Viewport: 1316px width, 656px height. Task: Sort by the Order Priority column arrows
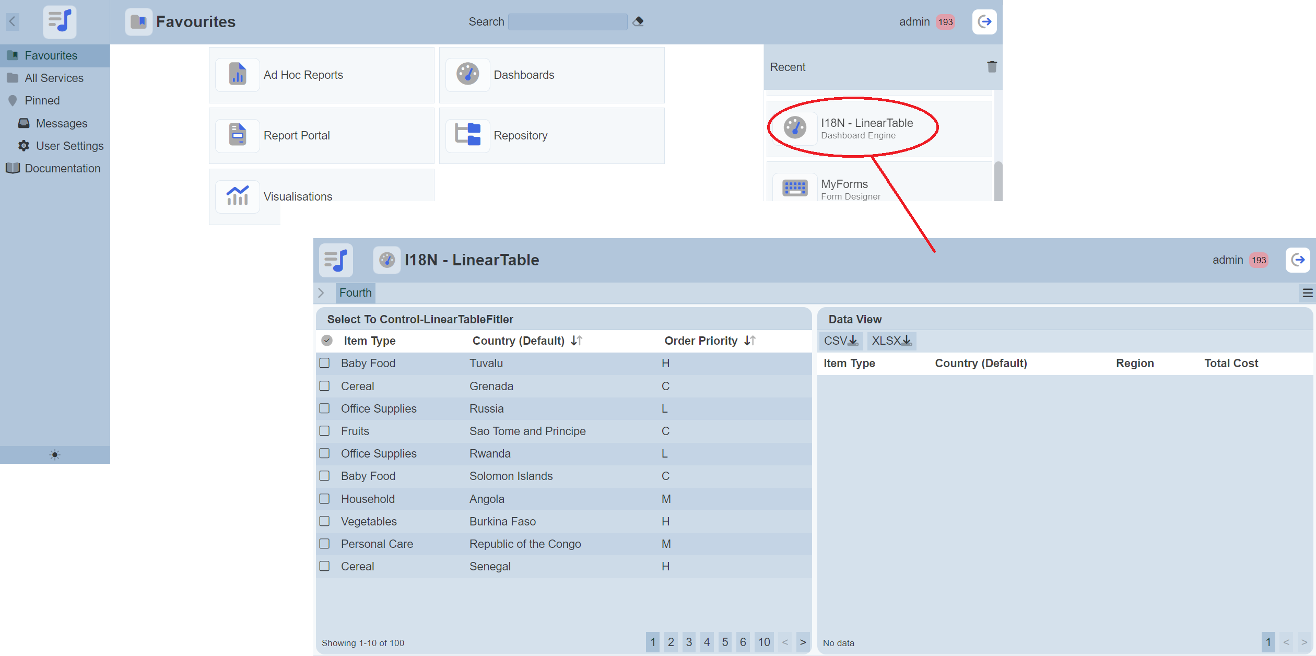pyautogui.click(x=750, y=341)
